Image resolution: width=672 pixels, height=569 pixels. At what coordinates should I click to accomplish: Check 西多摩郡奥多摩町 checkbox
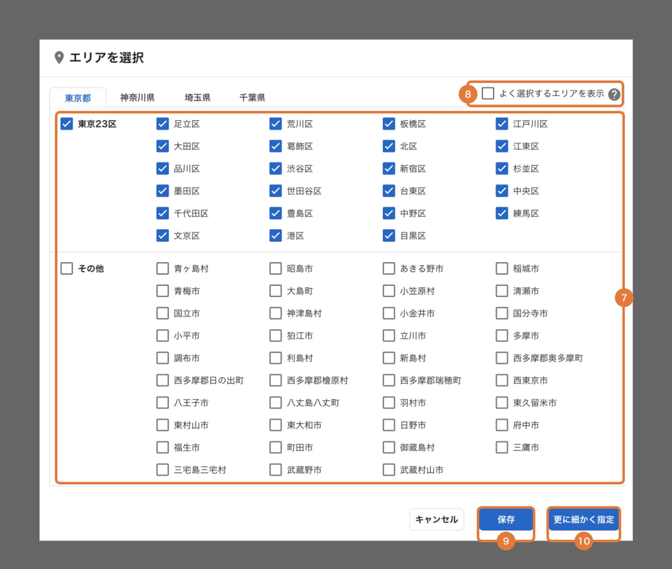pos(502,358)
